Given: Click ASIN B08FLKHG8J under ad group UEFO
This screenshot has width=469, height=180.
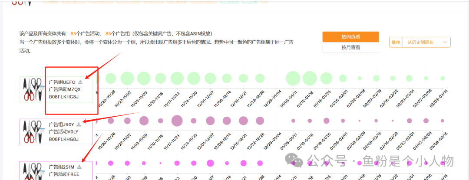Looking at the screenshot, I should (64, 97).
